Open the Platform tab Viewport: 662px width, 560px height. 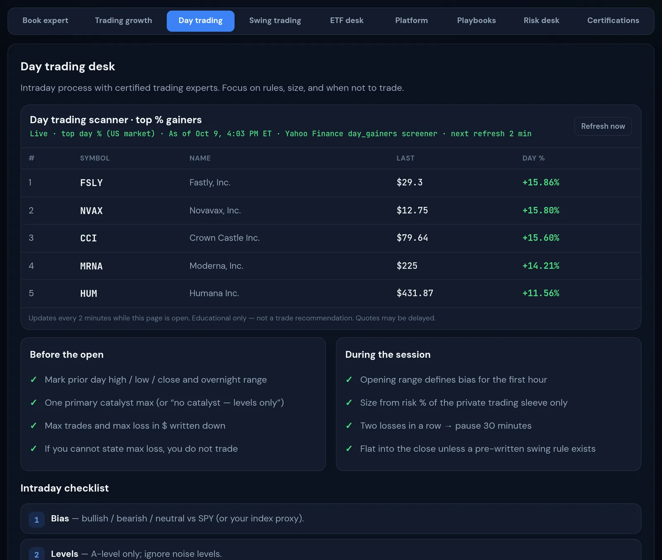point(411,21)
